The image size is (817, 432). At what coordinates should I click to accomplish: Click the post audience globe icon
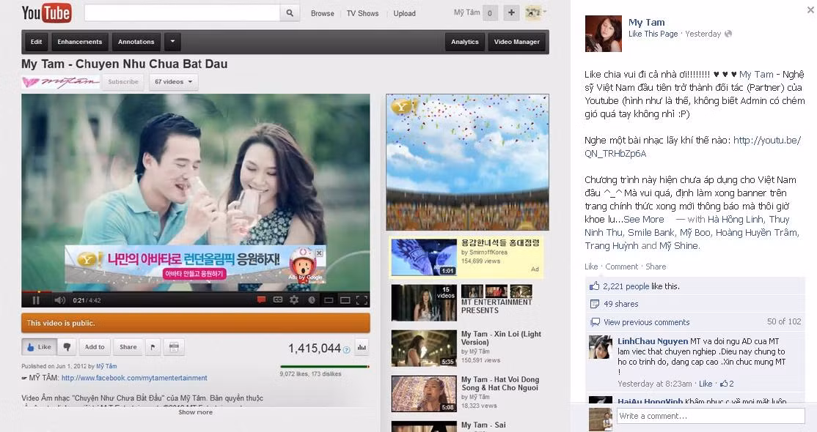click(728, 34)
